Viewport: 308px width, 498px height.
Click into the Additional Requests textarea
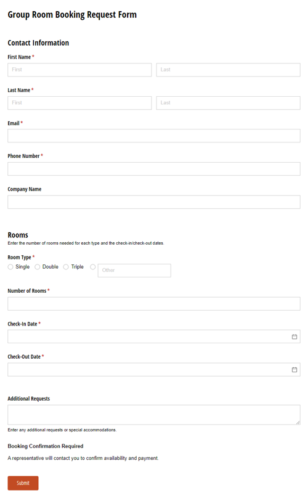pos(153,415)
